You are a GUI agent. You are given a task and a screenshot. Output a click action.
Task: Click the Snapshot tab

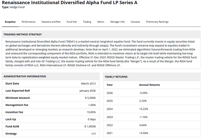coord(10,22)
